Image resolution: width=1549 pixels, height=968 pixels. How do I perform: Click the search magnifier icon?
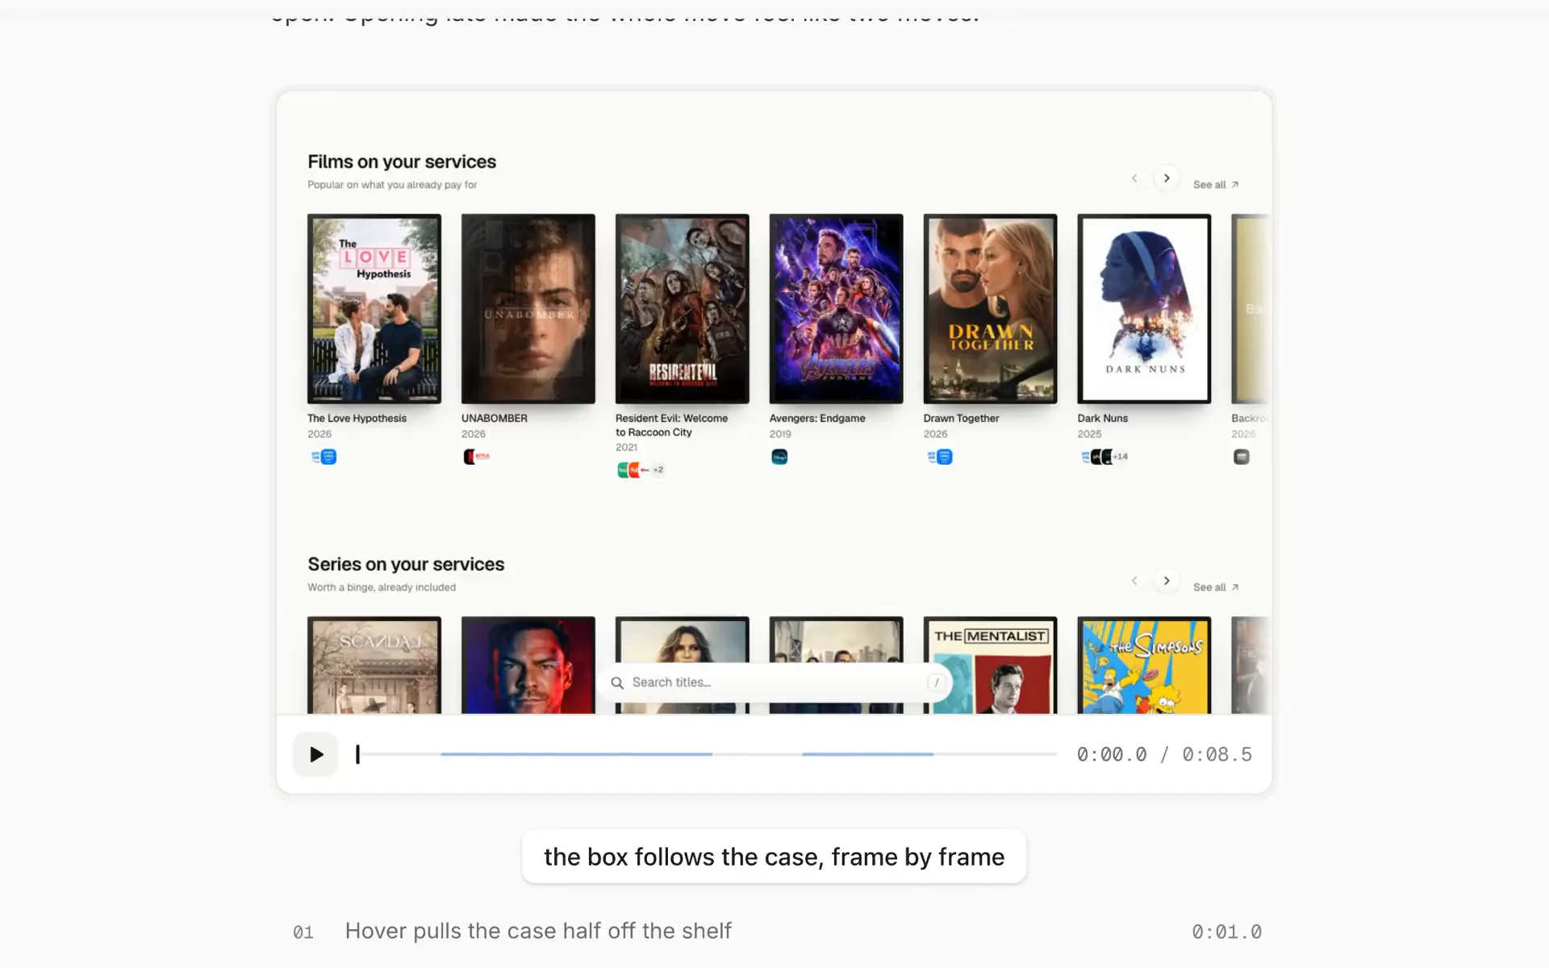[617, 682]
